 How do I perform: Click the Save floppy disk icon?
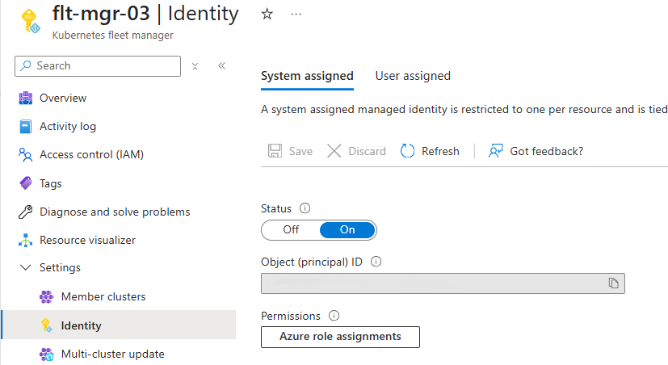point(275,151)
